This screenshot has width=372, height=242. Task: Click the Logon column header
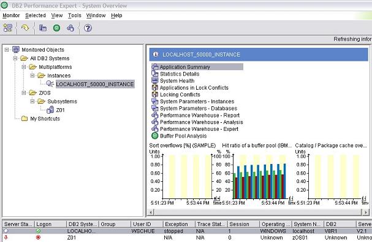[50, 224]
